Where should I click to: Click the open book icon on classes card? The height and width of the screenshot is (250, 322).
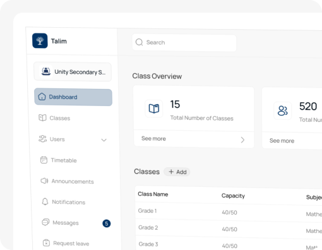154,109
